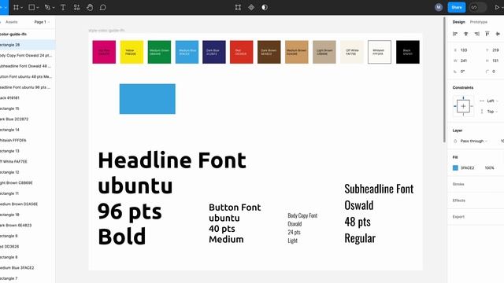Select the Hand tool
Image resolution: width=504 pixels, height=283 pixels.
point(90,7)
